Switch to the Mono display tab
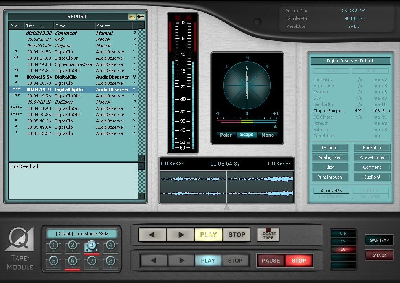The width and height of the screenshot is (400, 283). tap(267, 135)
